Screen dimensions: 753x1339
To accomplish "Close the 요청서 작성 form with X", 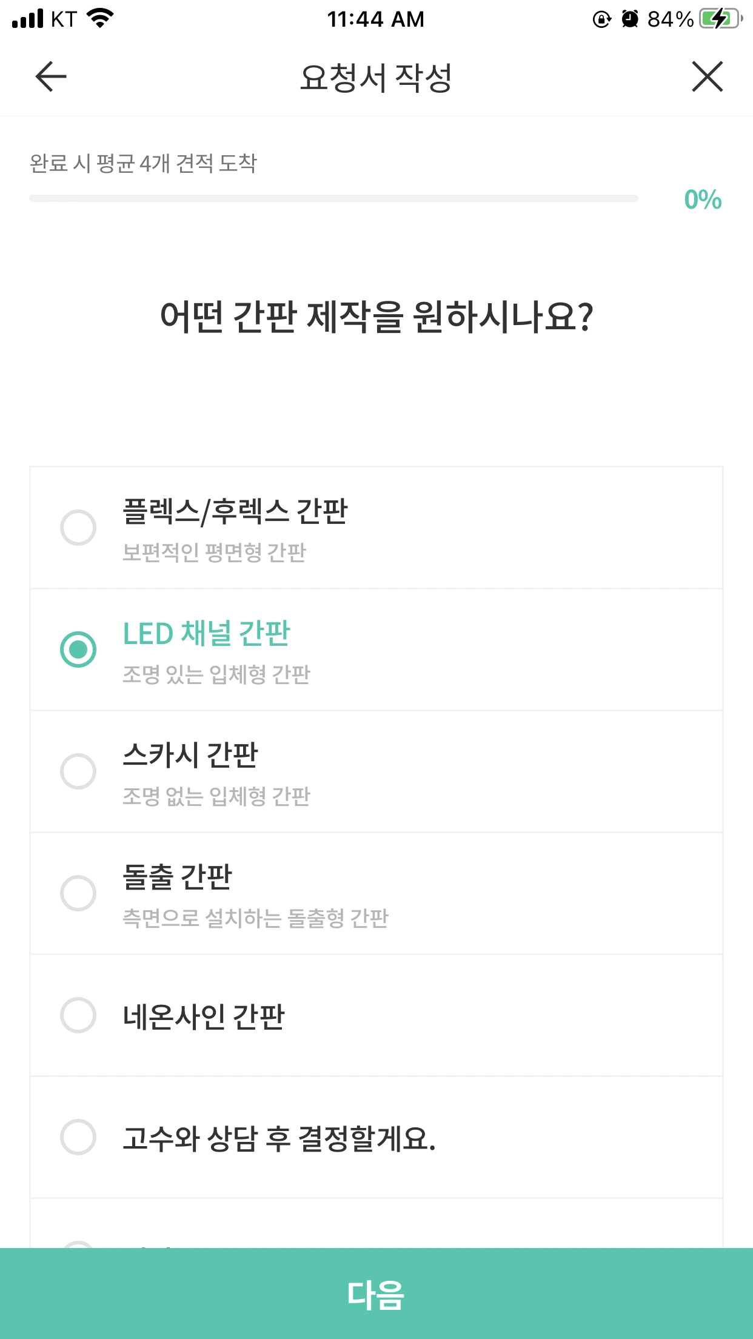I will 707,77.
